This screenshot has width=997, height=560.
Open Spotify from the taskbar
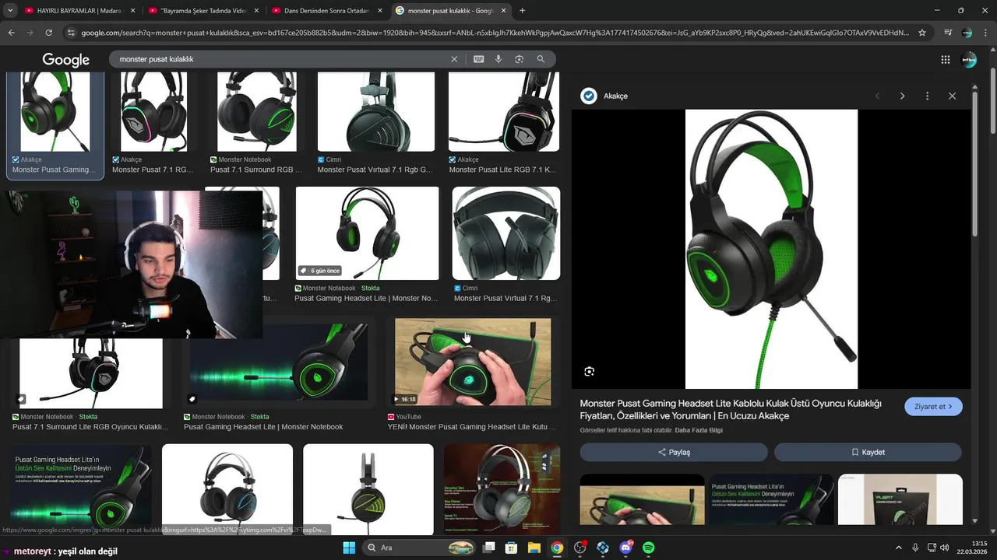point(649,548)
